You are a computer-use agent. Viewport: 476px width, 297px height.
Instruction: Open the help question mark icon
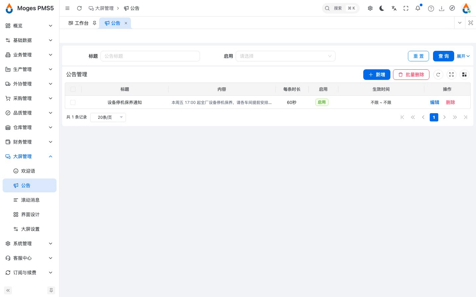(x=431, y=9)
